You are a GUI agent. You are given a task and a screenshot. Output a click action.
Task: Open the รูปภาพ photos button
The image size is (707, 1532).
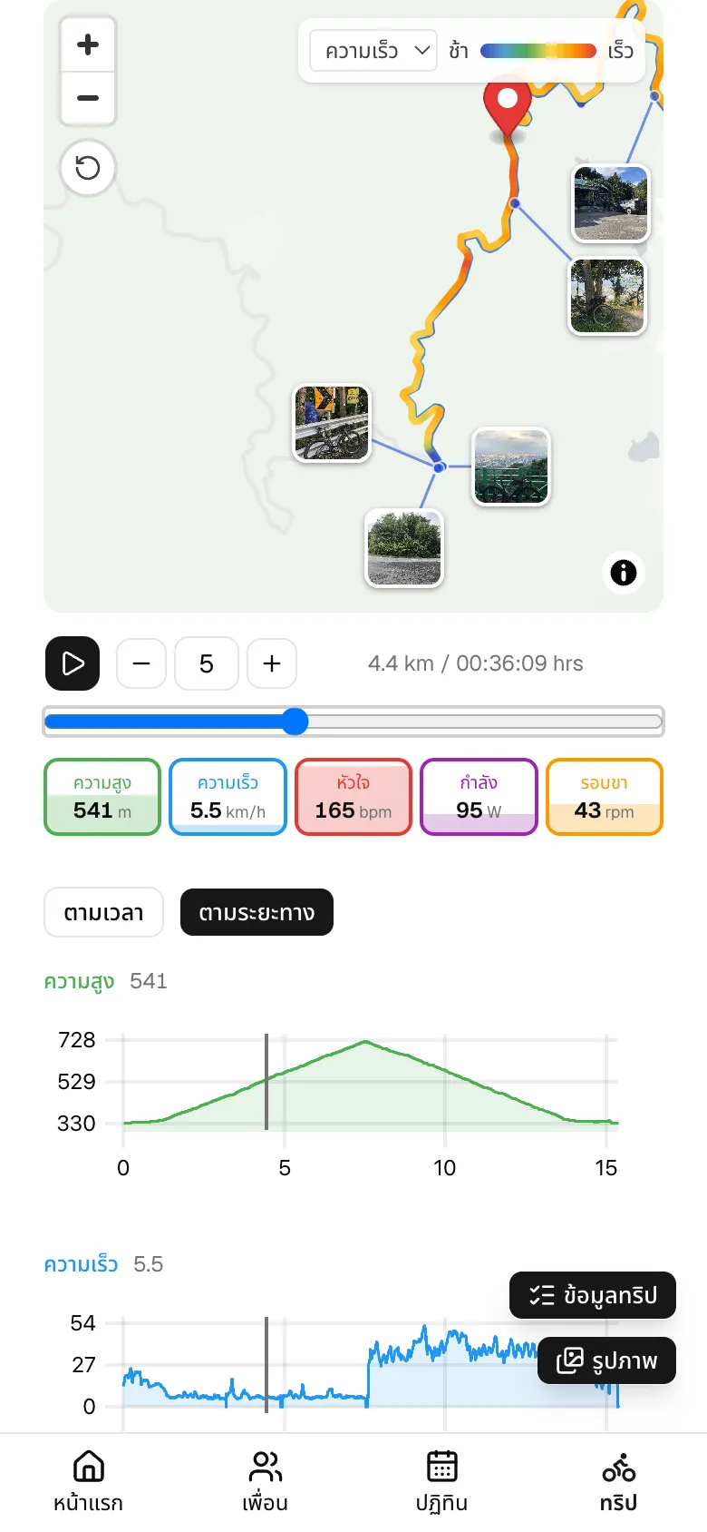coord(606,1360)
